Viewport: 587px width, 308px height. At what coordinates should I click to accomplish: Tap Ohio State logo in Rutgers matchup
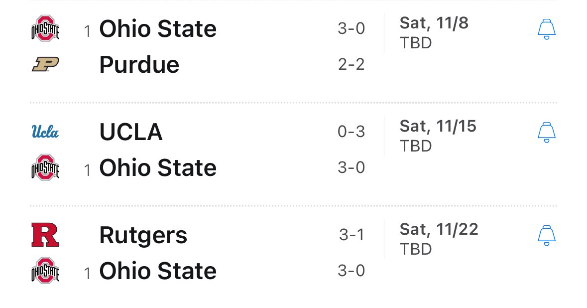pos(45,271)
